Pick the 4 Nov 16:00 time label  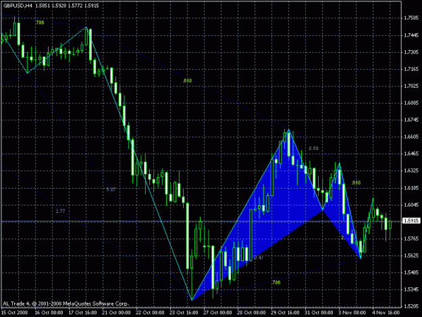click(386, 313)
